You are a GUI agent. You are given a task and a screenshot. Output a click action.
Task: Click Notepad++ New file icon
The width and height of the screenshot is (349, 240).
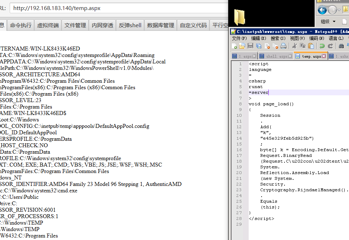point(234,46)
